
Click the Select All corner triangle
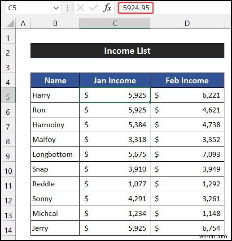pyautogui.click(x=10, y=24)
